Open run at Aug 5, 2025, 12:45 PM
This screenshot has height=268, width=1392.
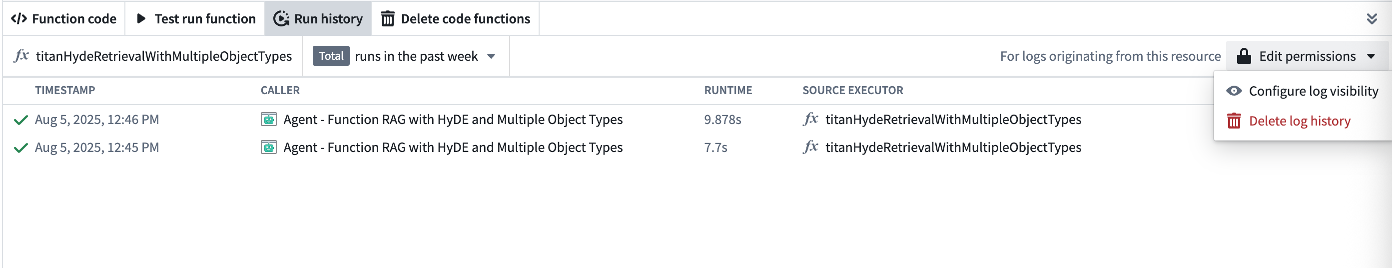coord(97,148)
